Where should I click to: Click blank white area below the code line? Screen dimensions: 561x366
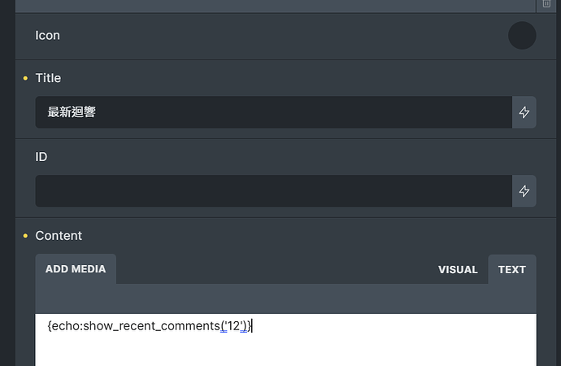285,351
